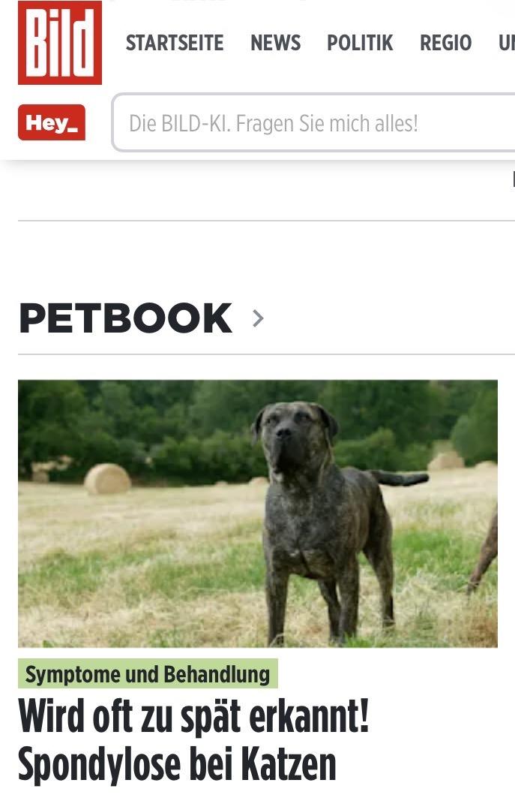
Task: Open the NEWS section
Action: [x=275, y=43]
